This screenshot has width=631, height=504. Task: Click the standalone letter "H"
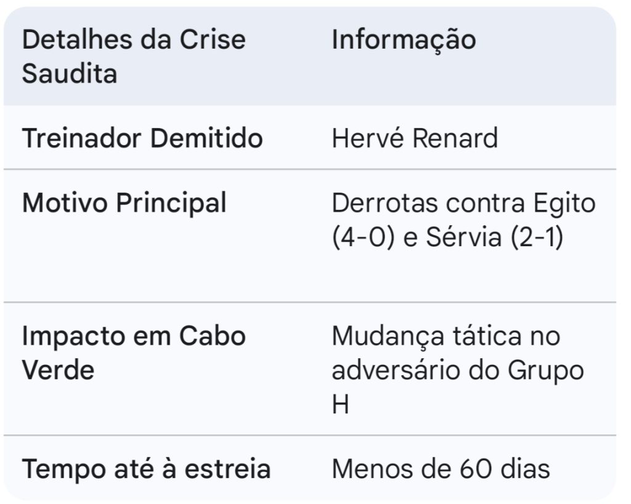click(x=340, y=406)
